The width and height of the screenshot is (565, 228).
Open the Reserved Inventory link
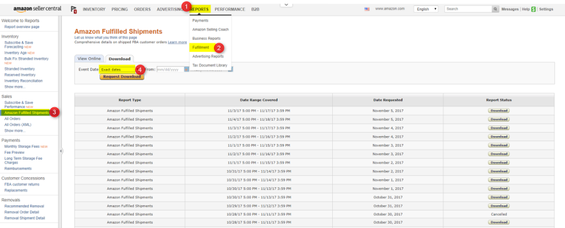20,75
